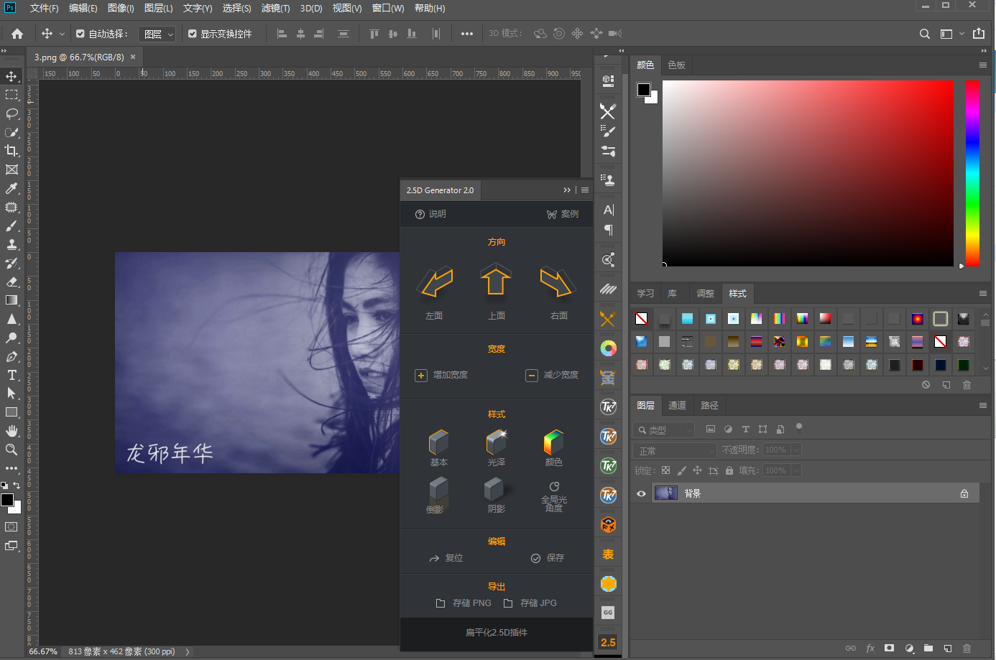Image resolution: width=996 pixels, height=660 pixels.
Task: Click the 减少宽度 button
Action: [552, 375]
